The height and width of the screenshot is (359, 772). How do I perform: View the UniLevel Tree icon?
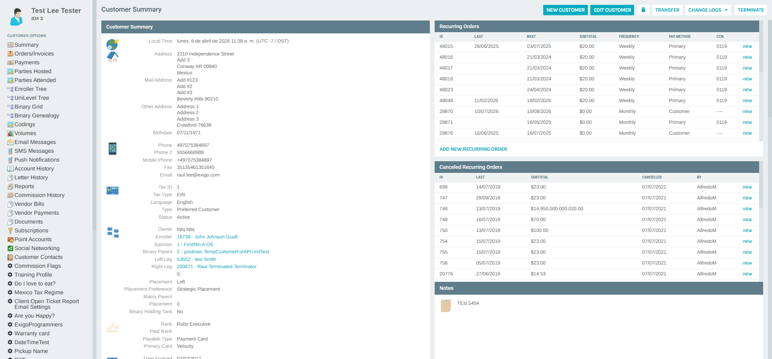[x=10, y=98]
